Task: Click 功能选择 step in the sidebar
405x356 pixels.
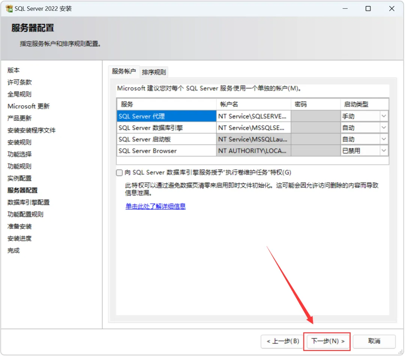Action: pyautogui.click(x=19, y=154)
